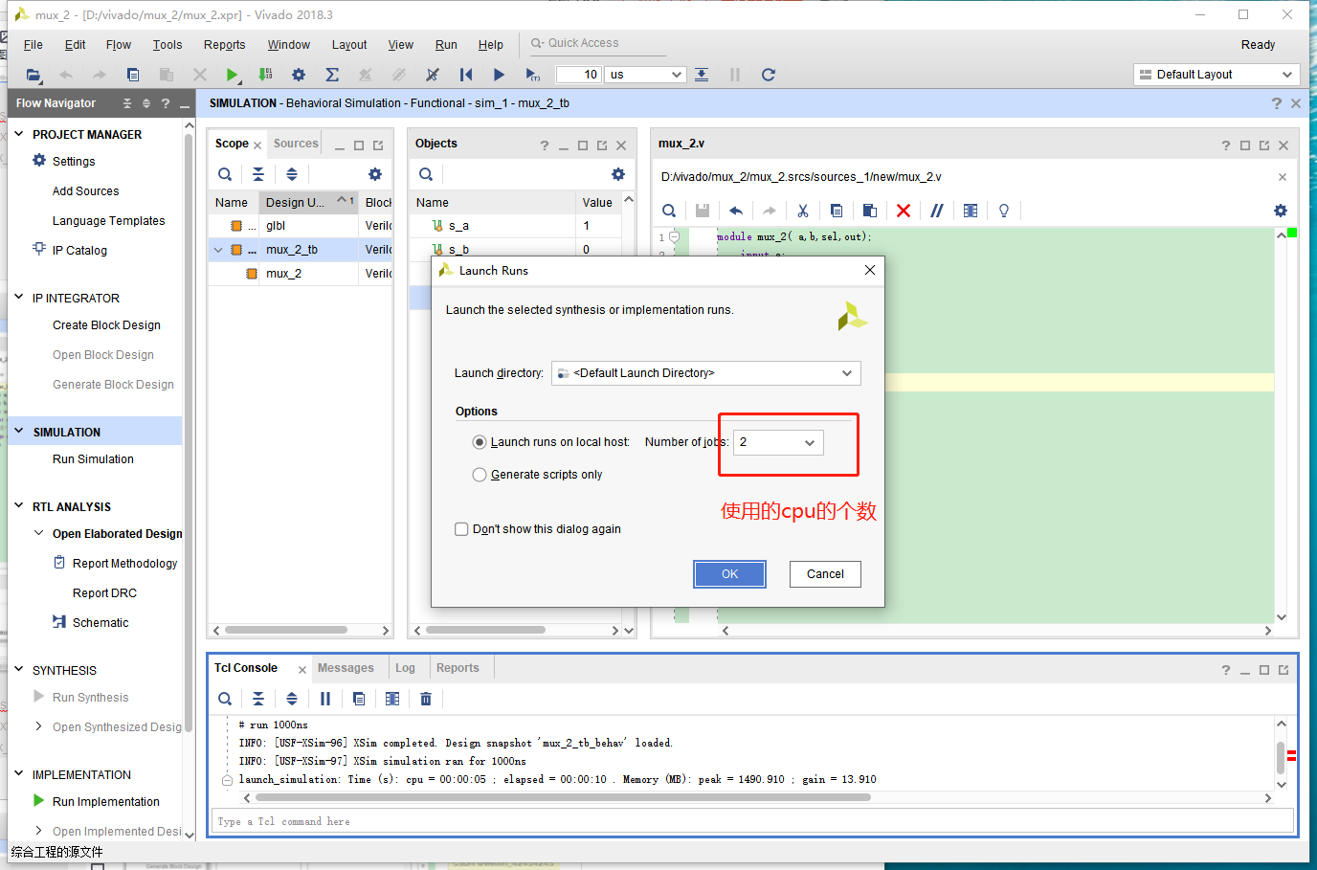The width and height of the screenshot is (1317, 870).
Task: Click the Clear trash icon in Tcl Console
Action: pyautogui.click(x=426, y=699)
